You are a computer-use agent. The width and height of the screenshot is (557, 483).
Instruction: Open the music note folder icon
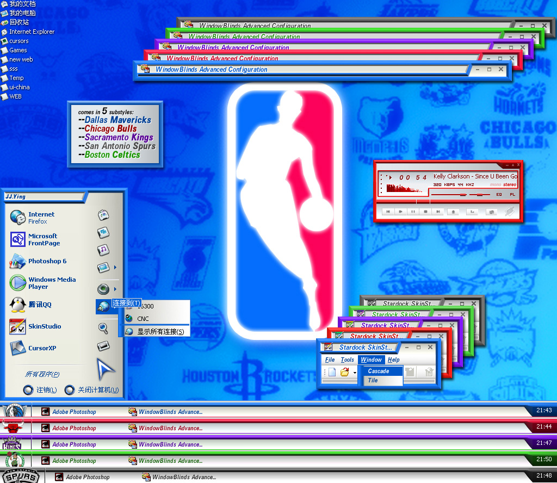pos(103,250)
